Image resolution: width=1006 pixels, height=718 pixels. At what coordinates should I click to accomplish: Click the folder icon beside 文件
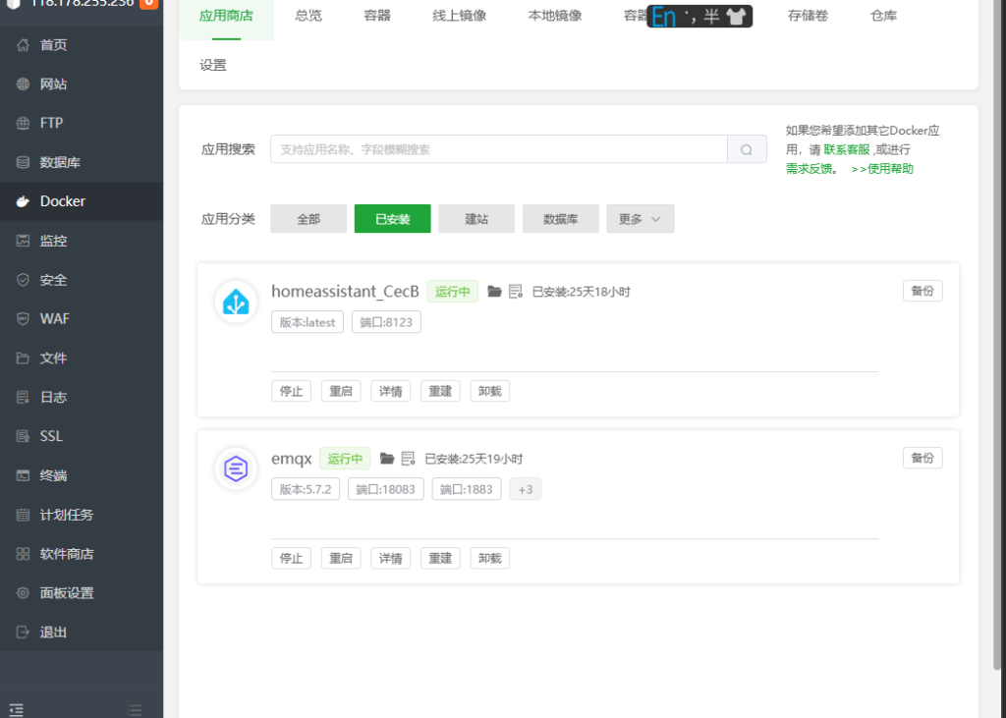tap(24, 359)
